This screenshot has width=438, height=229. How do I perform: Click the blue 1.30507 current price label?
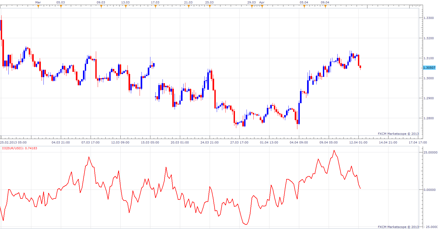pyautogui.click(x=429, y=68)
